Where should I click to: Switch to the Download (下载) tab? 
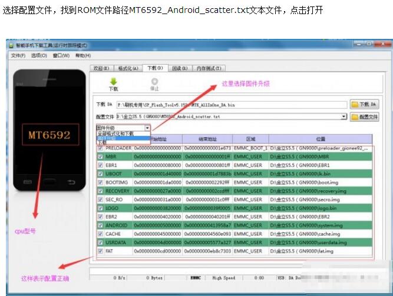point(155,68)
